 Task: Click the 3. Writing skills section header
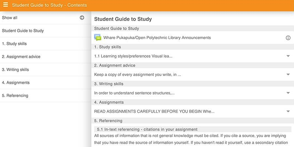(x=192, y=84)
